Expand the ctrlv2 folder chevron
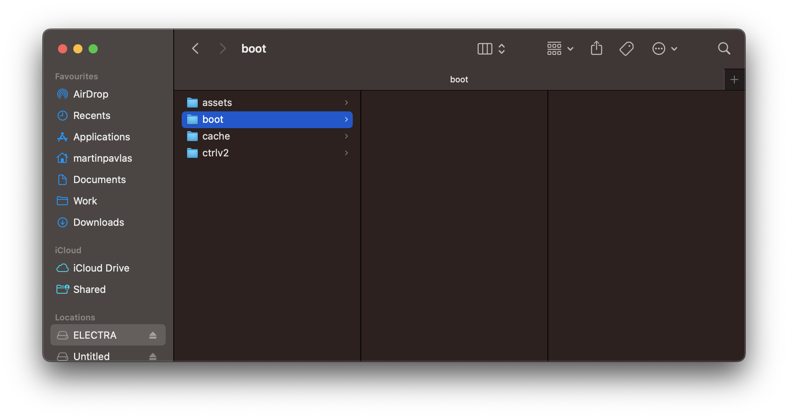 tap(346, 153)
